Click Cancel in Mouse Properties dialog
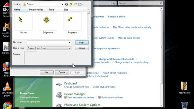Screen dimensions: 194x109 (62, 72)
